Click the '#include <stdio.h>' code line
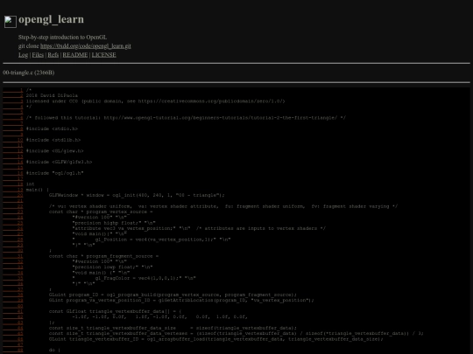The width and height of the screenshot is (473, 354). point(52,128)
